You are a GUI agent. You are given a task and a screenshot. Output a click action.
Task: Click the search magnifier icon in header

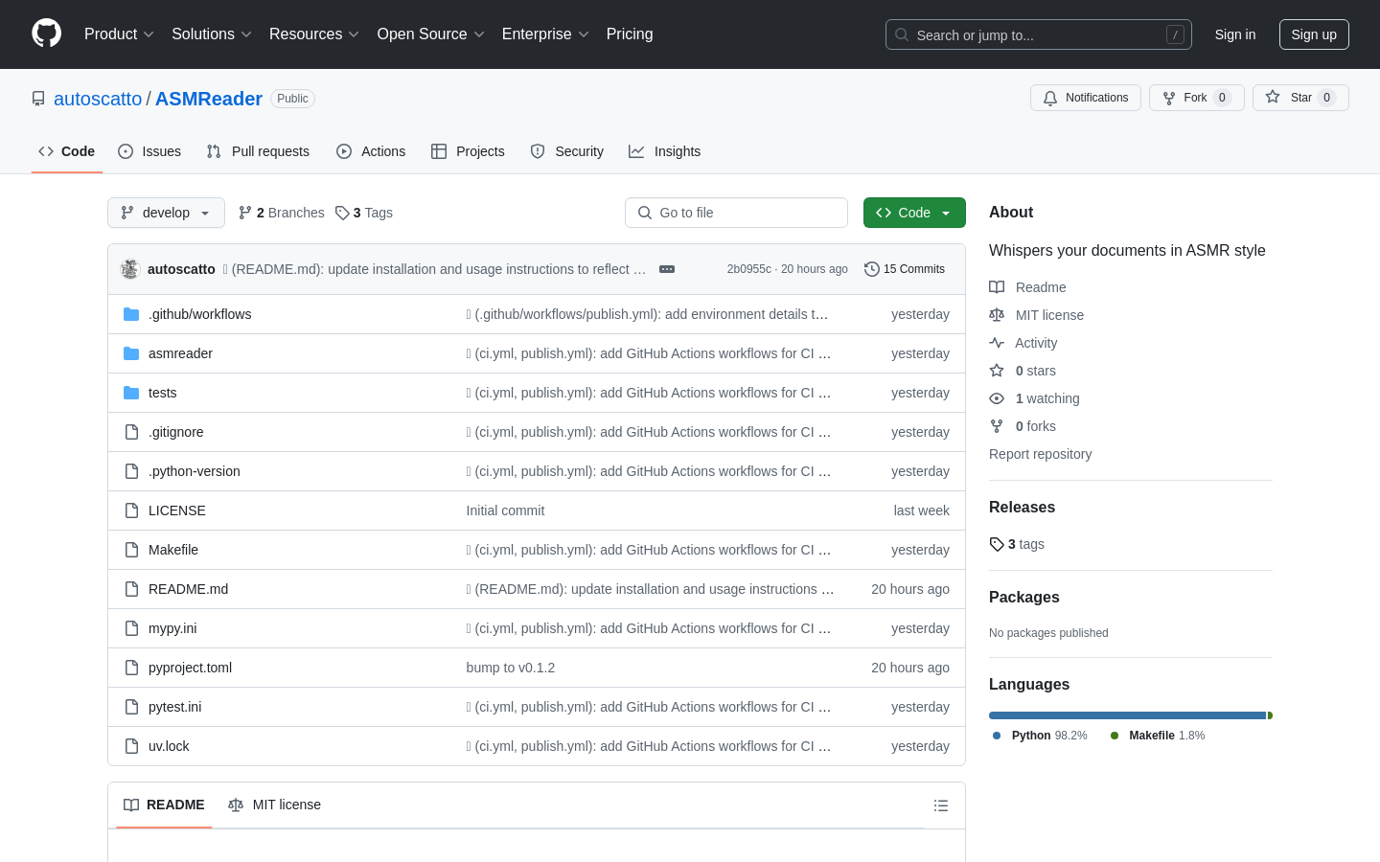[902, 34]
